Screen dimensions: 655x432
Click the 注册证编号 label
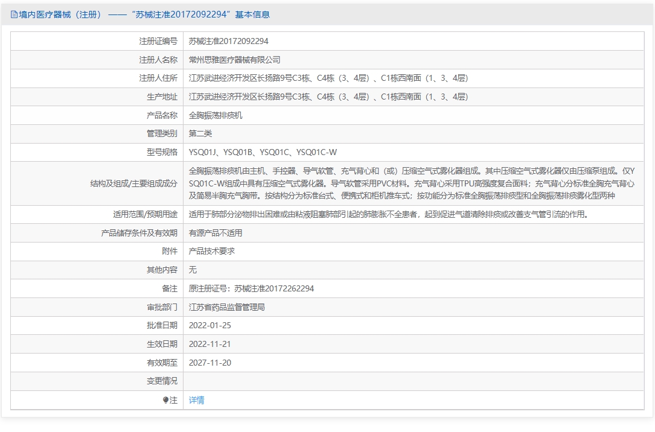(x=158, y=41)
